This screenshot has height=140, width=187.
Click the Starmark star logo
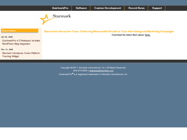(x=55, y=19)
